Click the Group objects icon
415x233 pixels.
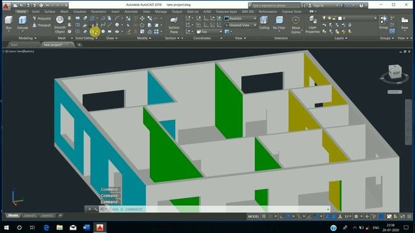(x=383, y=22)
